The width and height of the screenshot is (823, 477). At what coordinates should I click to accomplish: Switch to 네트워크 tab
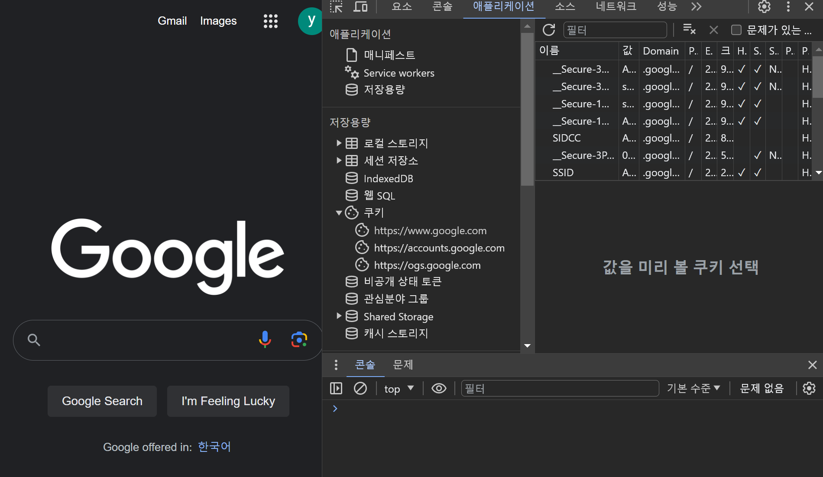coord(616,6)
